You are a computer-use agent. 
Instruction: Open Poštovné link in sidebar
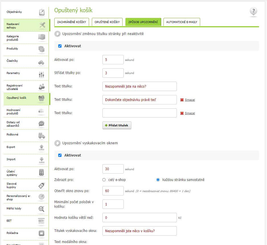[x=13, y=135]
